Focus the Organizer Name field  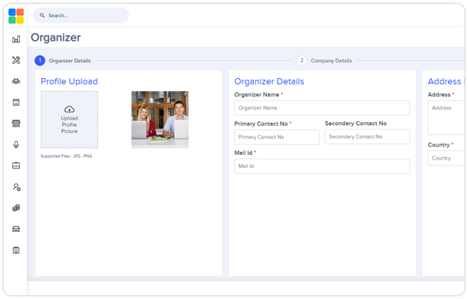tap(322, 108)
